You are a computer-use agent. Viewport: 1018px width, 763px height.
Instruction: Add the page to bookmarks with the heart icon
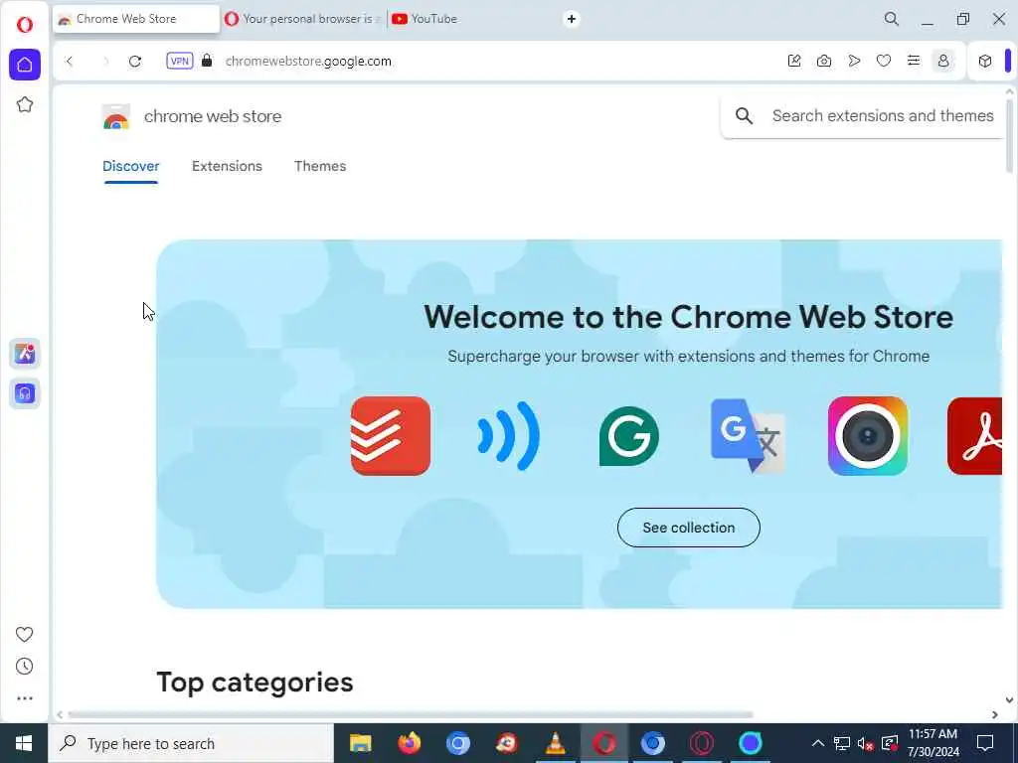coord(884,61)
